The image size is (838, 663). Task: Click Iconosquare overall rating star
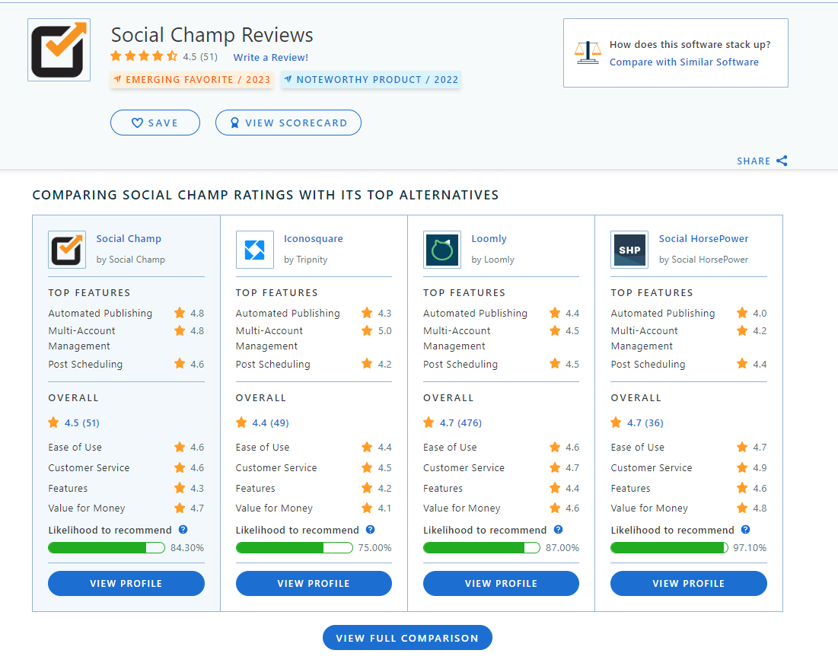[x=241, y=423]
